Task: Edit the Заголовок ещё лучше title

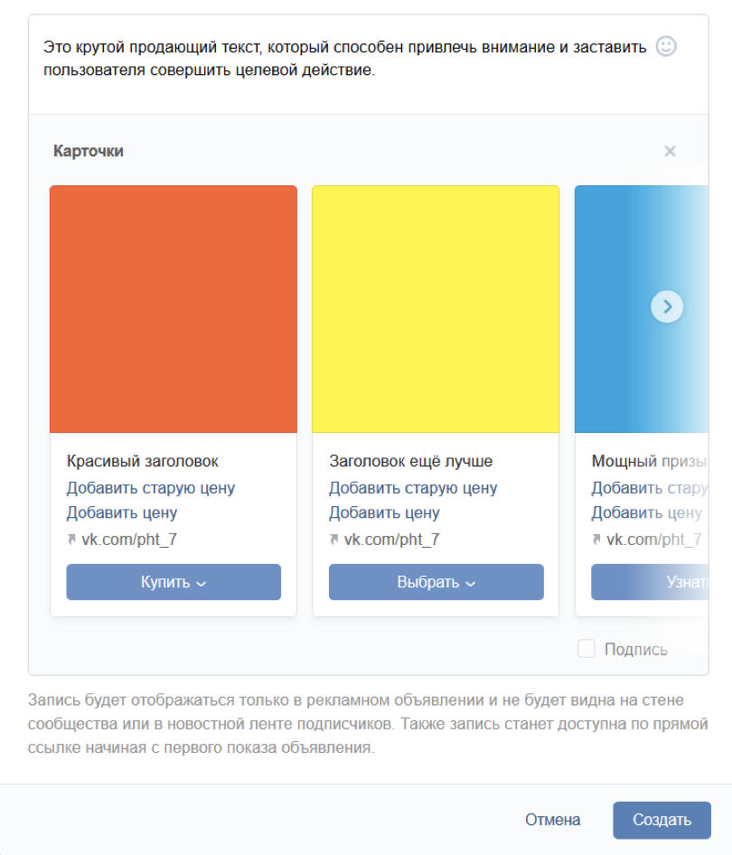Action: [411, 461]
